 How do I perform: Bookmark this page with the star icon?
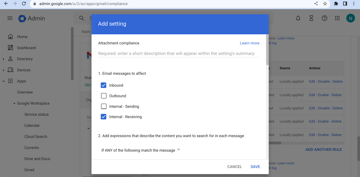[325, 4]
